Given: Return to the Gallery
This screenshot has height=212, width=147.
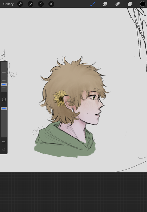Looking at the screenshot, I should click(x=8, y=4).
